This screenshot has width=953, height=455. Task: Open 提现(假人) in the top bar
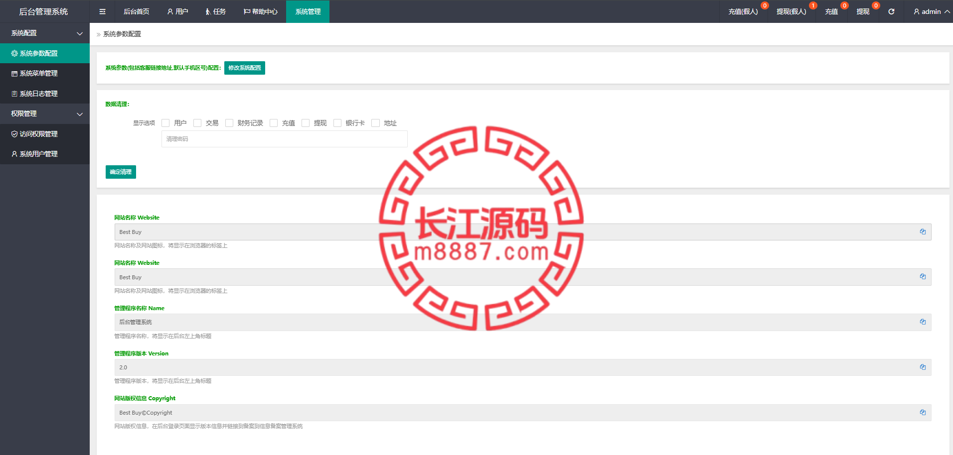[x=791, y=11]
